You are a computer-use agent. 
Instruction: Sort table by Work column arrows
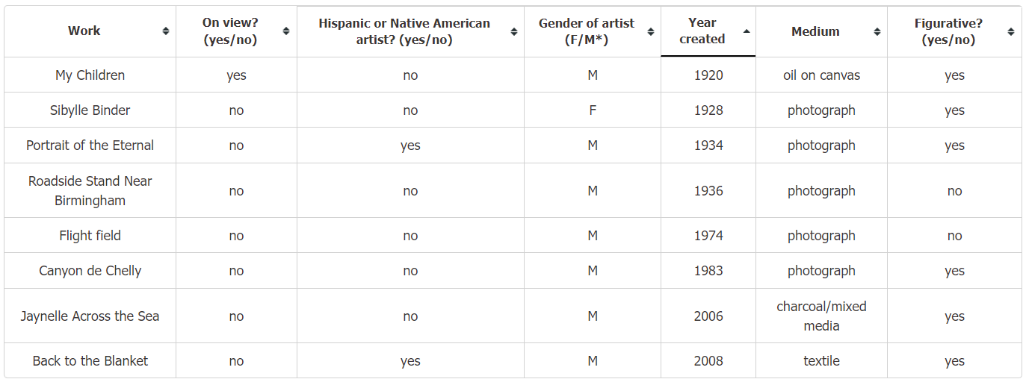point(165,31)
